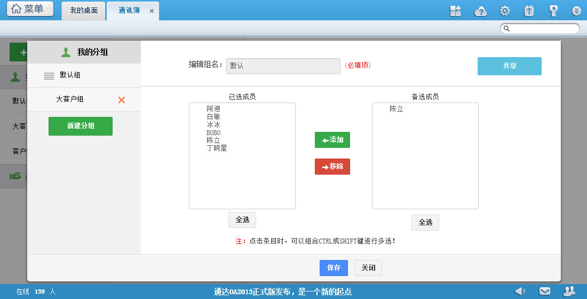Viewport: 587px width, 299px height.
Task: Open settings via the gear icon
Action: 504,11
